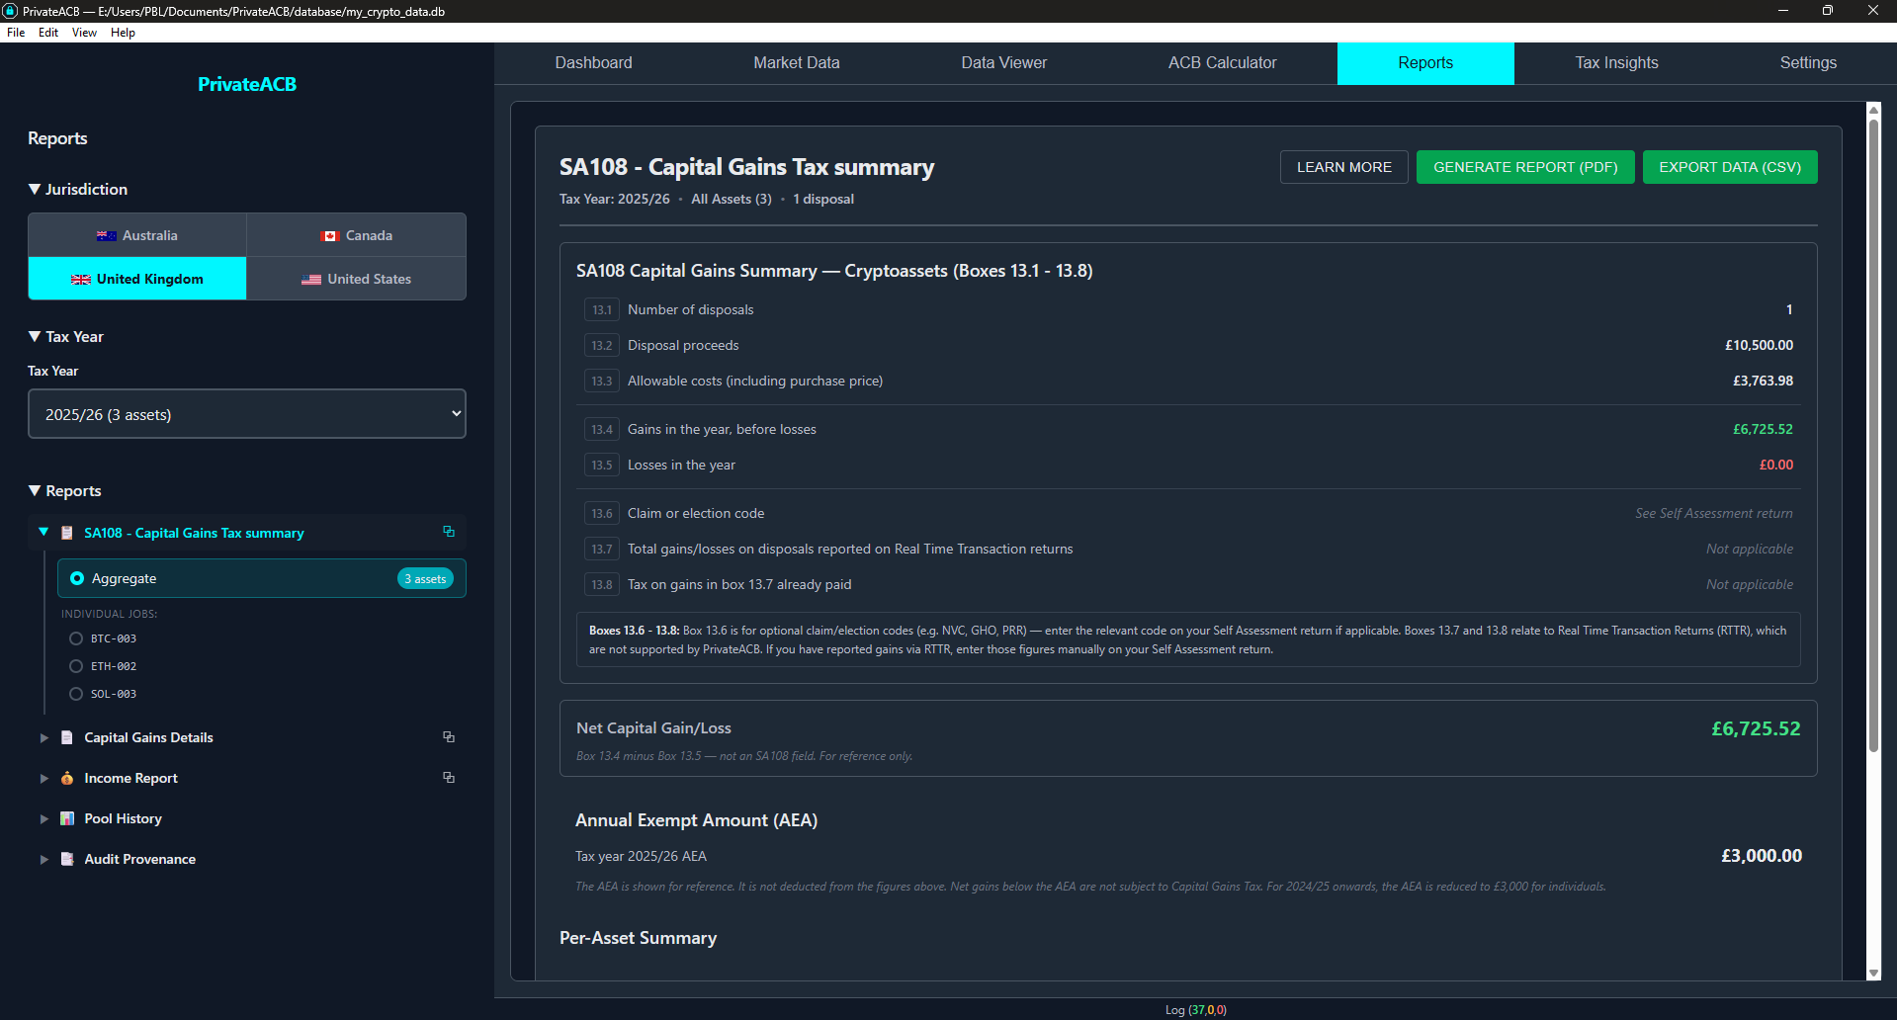Click the Audit Provenance document icon
The width and height of the screenshot is (1897, 1020).
coord(67,859)
